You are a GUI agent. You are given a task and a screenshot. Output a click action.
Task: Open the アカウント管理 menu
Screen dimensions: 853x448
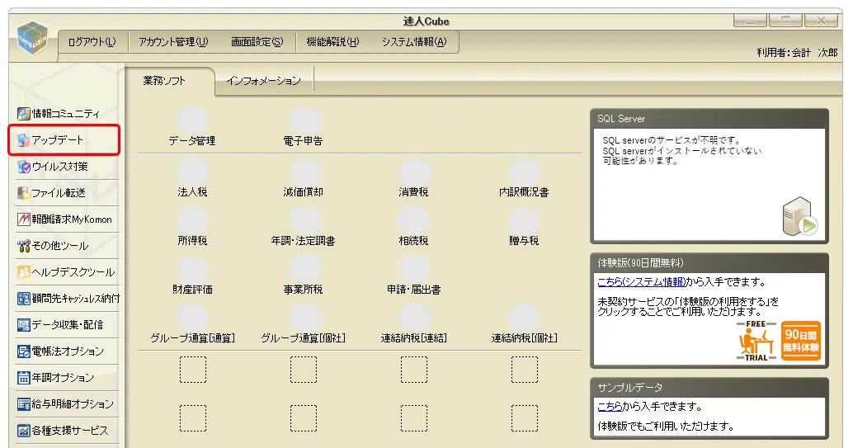pyautogui.click(x=173, y=42)
